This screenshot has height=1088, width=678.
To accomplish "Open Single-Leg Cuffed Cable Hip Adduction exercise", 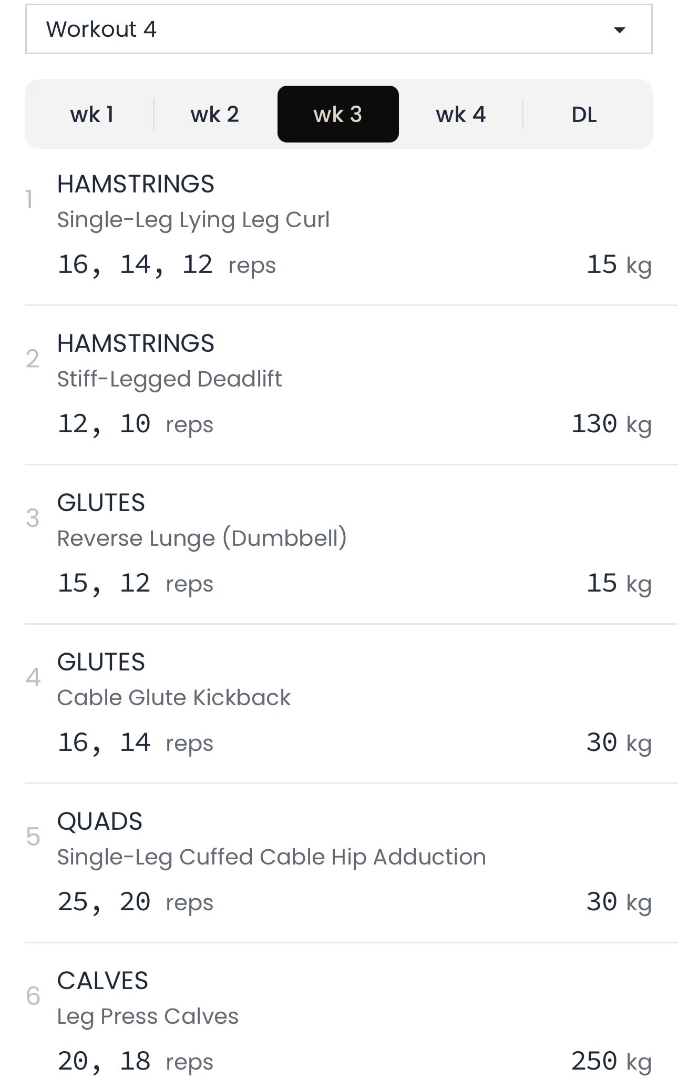I will pos(271,857).
